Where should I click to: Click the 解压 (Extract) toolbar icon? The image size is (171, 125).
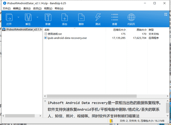point(28,17)
